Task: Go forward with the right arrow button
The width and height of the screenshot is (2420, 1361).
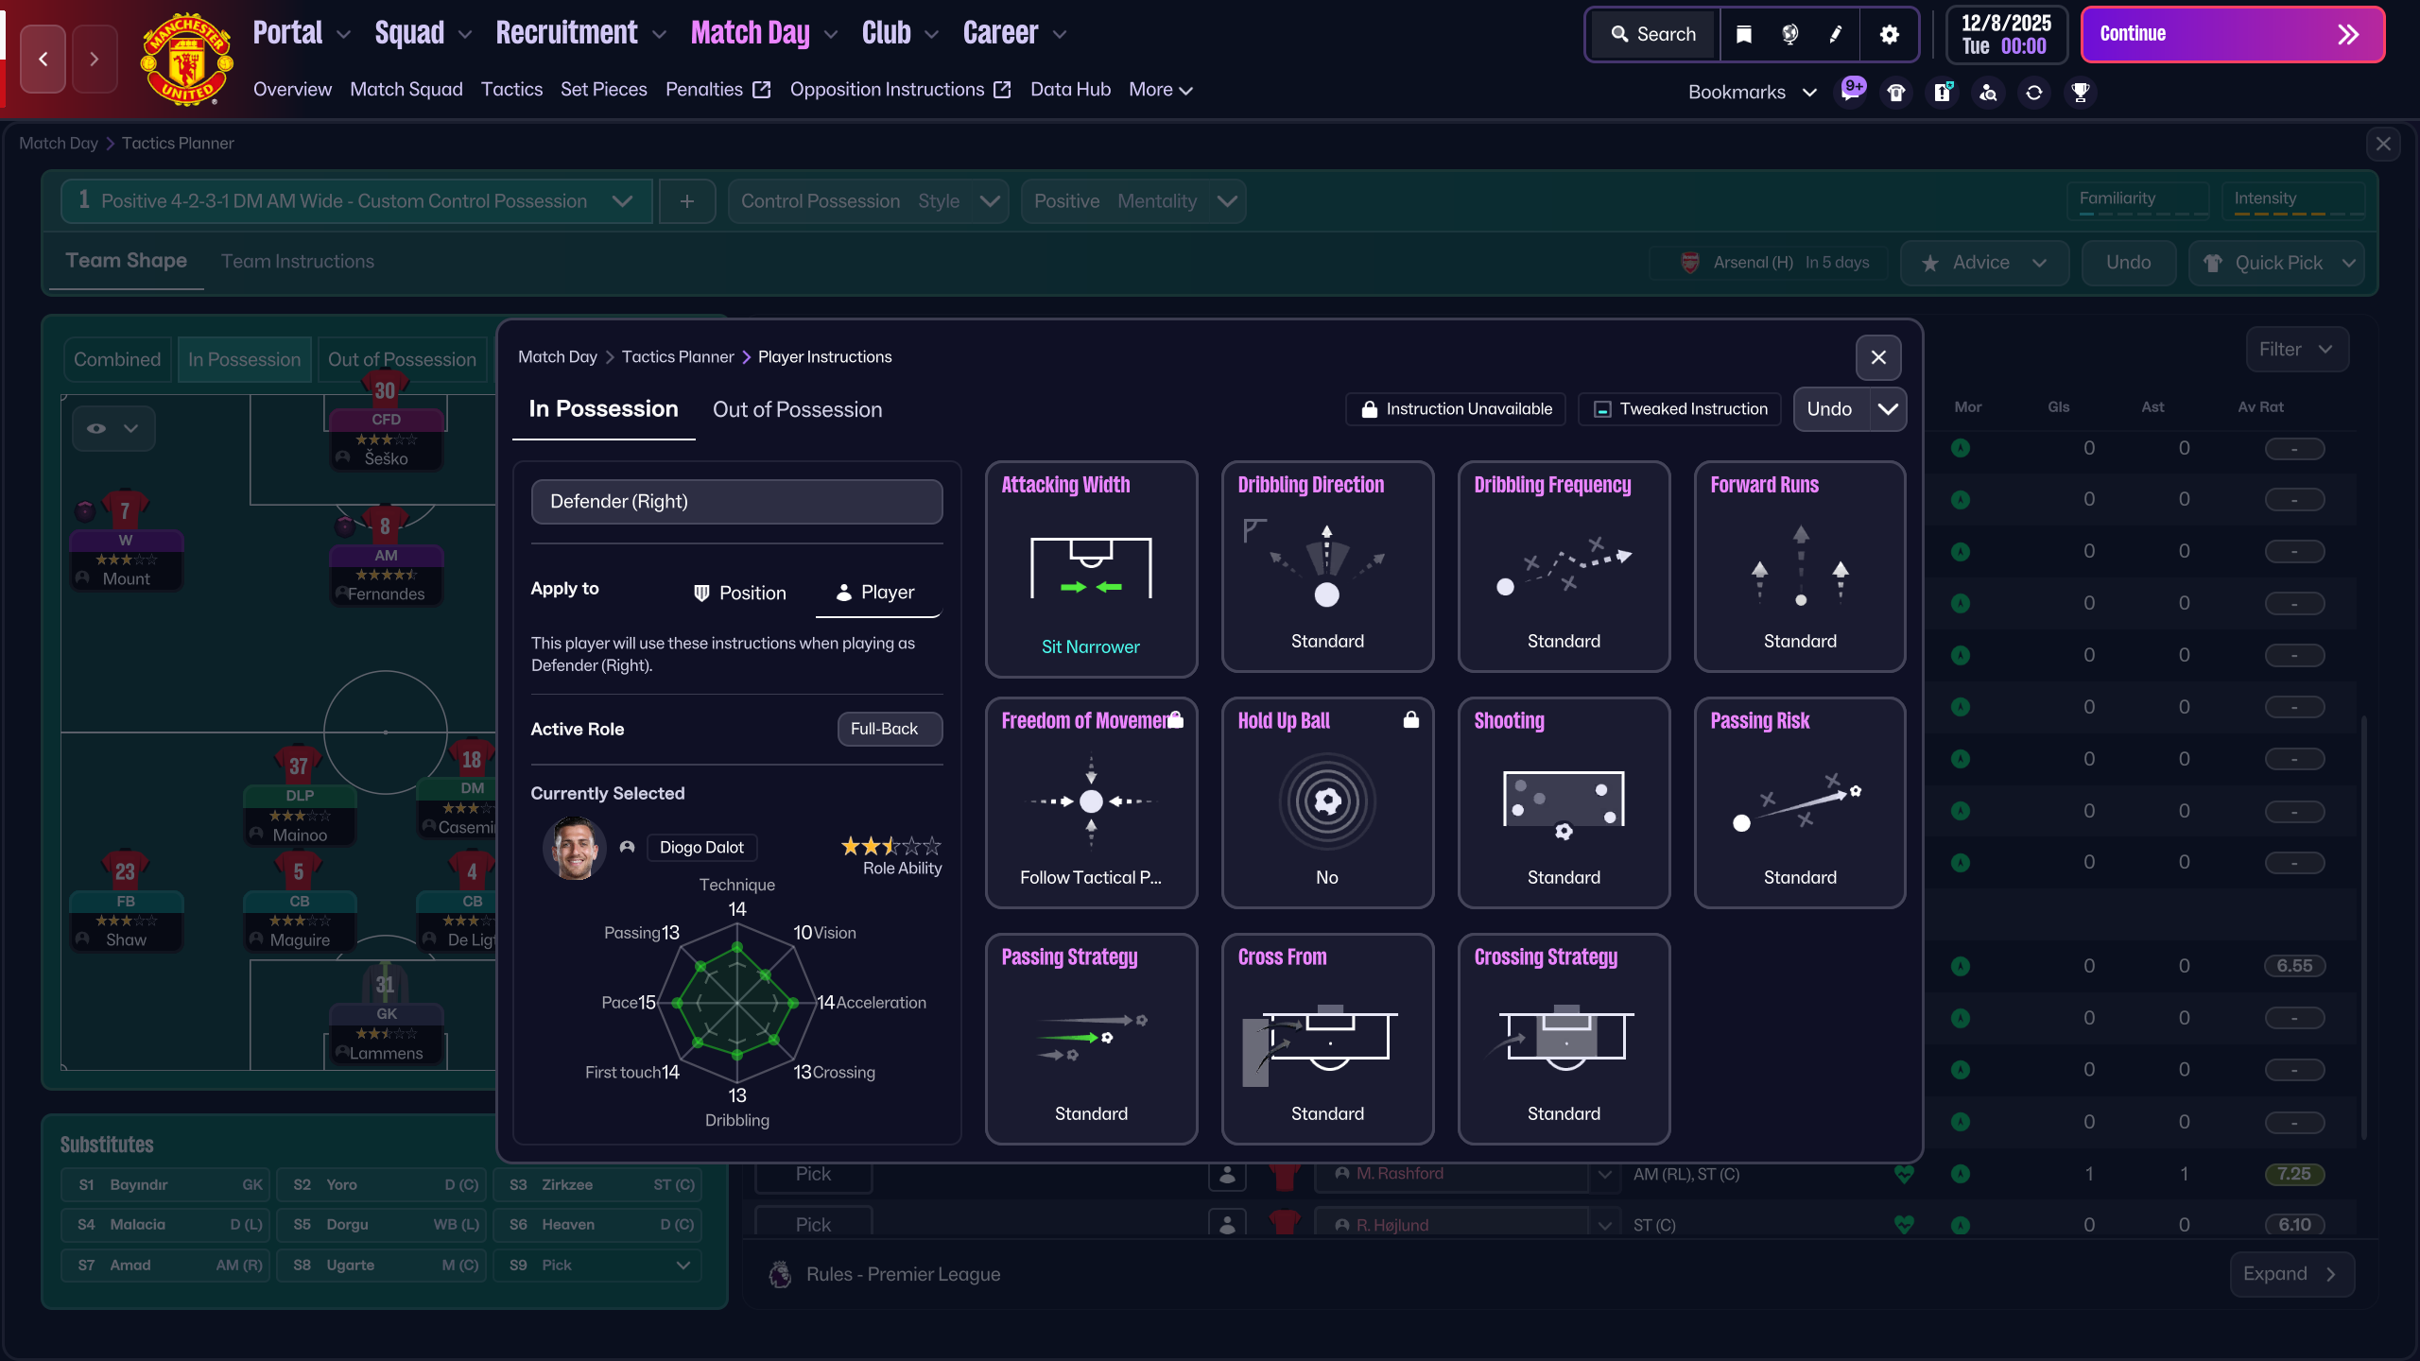Action: (95, 60)
